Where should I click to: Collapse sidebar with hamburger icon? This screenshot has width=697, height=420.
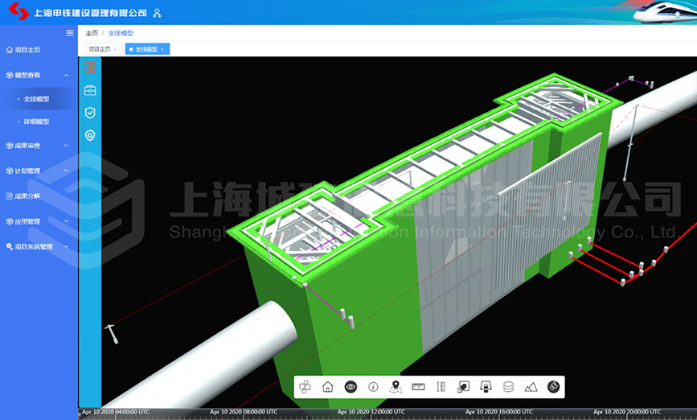[x=70, y=33]
